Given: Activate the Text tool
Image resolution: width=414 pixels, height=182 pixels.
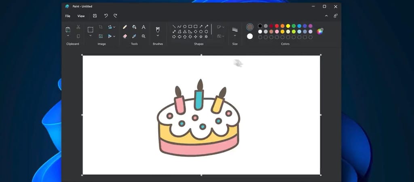Looking at the screenshot, I should [x=144, y=27].
